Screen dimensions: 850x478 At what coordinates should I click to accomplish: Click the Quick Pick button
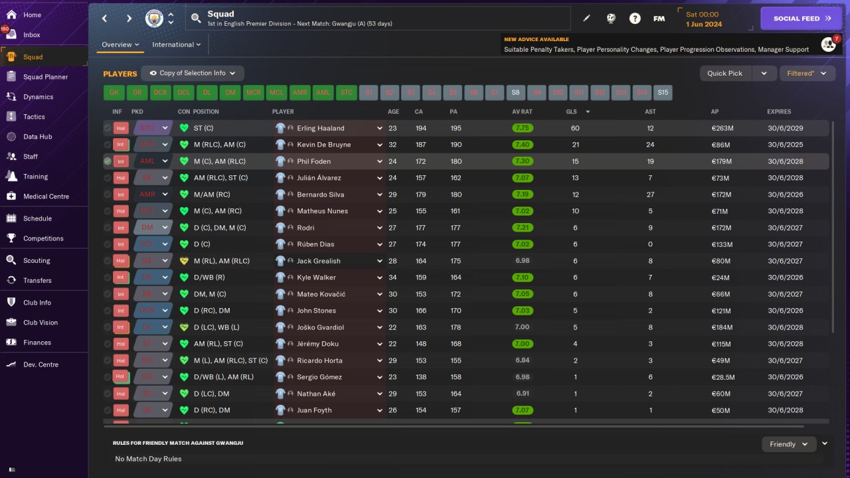(725, 73)
